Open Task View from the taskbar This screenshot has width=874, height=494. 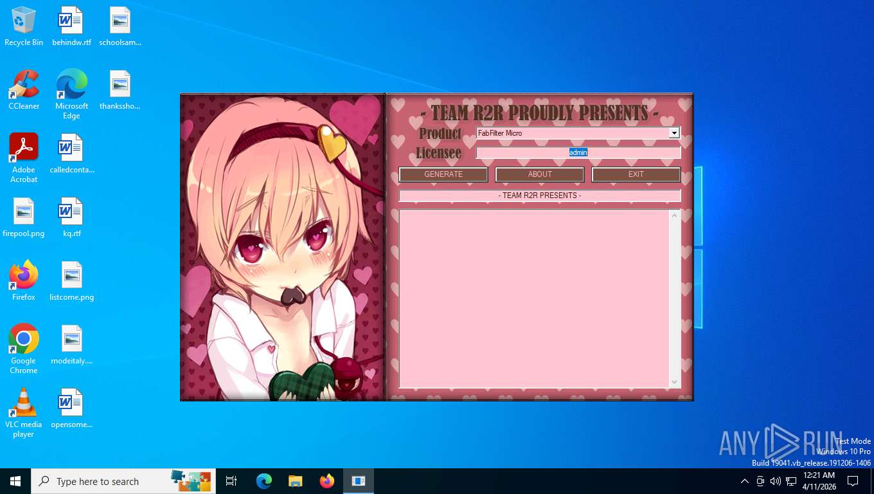(231, 481)
